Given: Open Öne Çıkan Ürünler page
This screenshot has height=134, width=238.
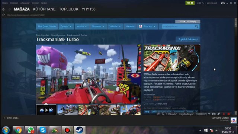Looking at the screenshot, I should coord(47,26).
